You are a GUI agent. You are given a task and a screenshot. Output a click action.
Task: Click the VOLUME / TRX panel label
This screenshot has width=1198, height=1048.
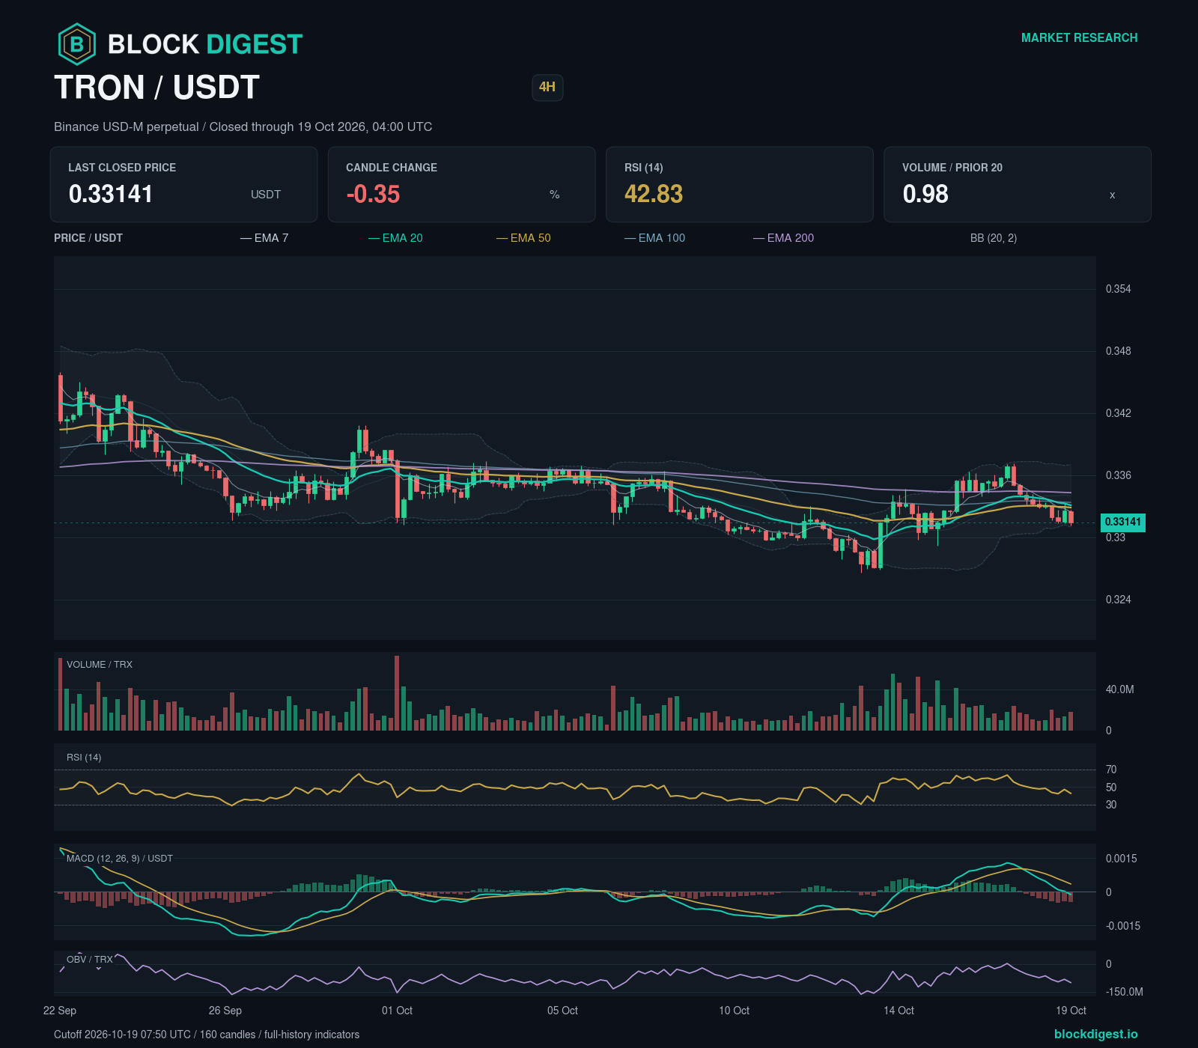[x=100, y=665]
